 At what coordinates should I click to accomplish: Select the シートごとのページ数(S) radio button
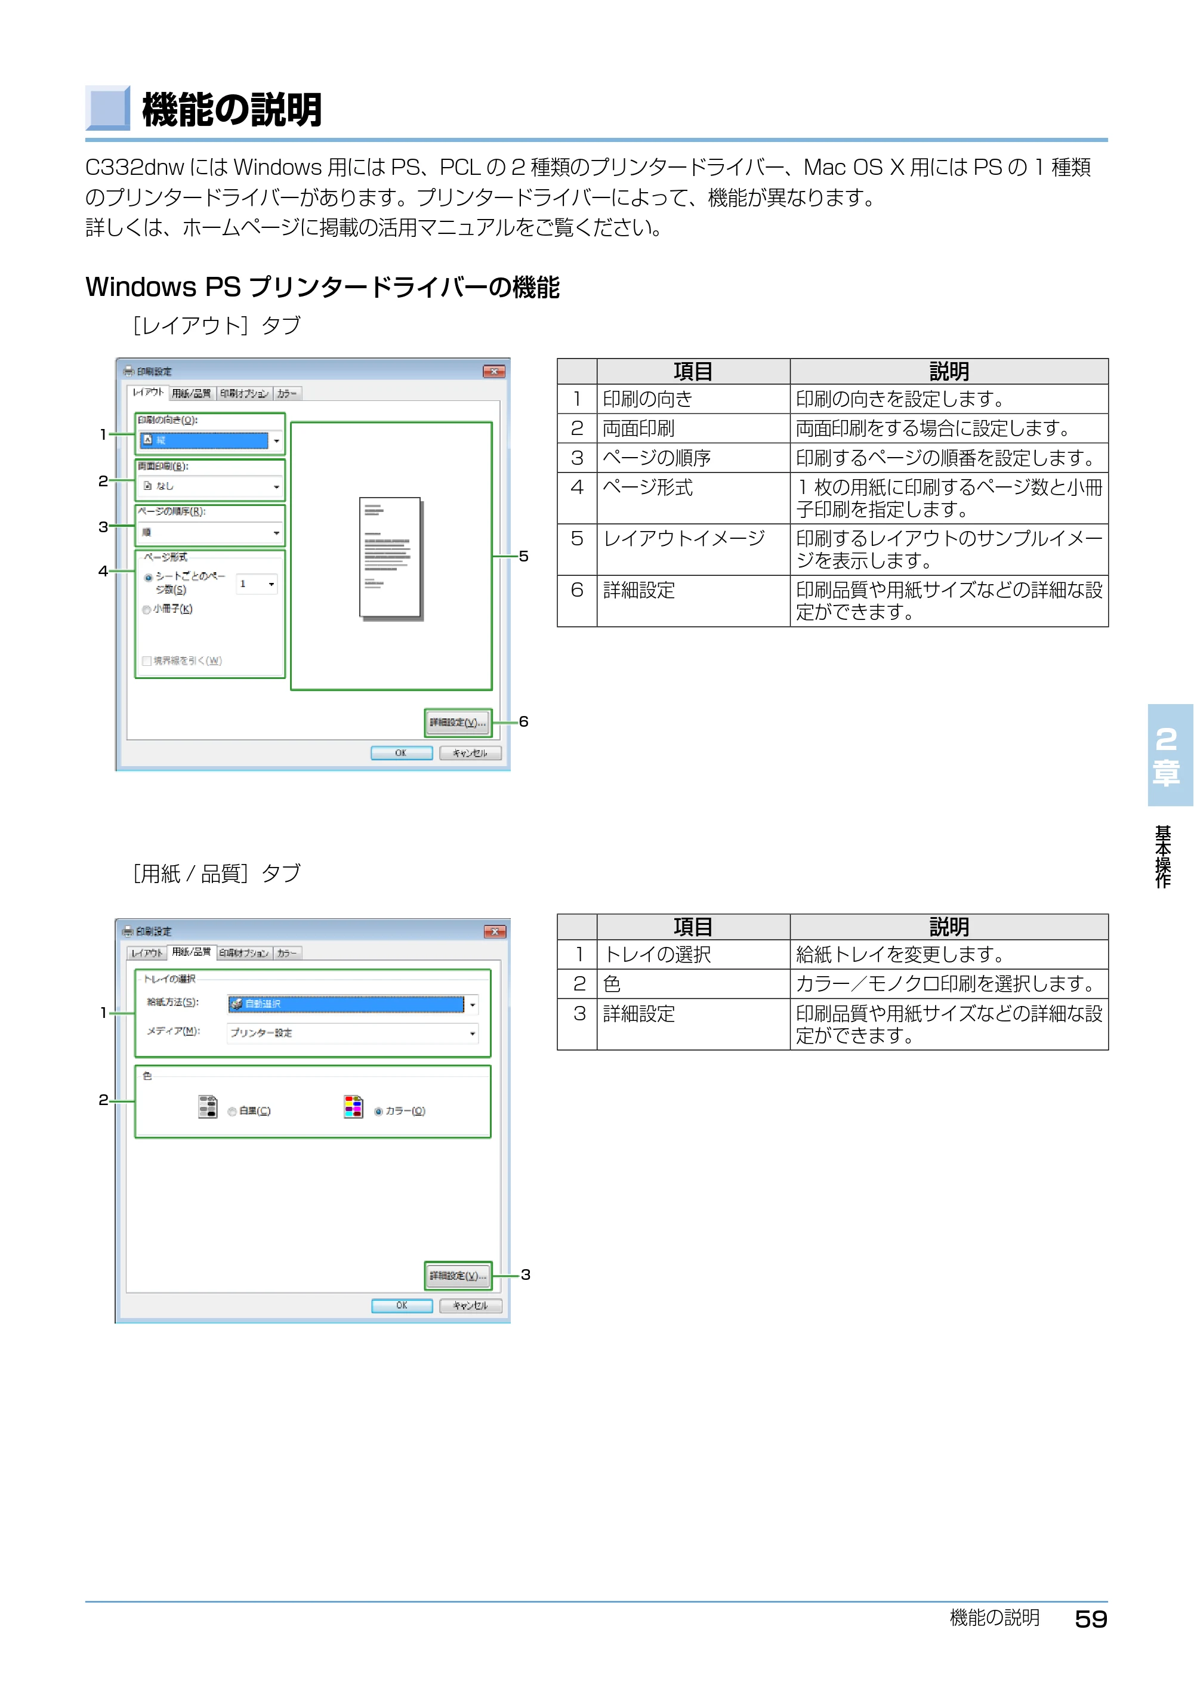pyautogui.click(x=149, y=578)
